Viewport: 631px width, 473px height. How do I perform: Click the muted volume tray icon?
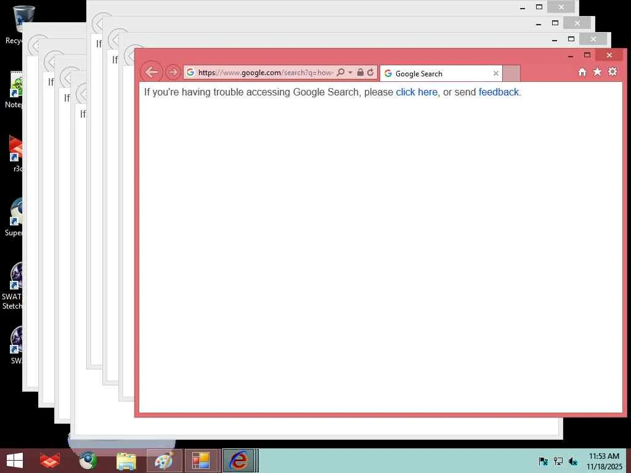tap(573, 461)
